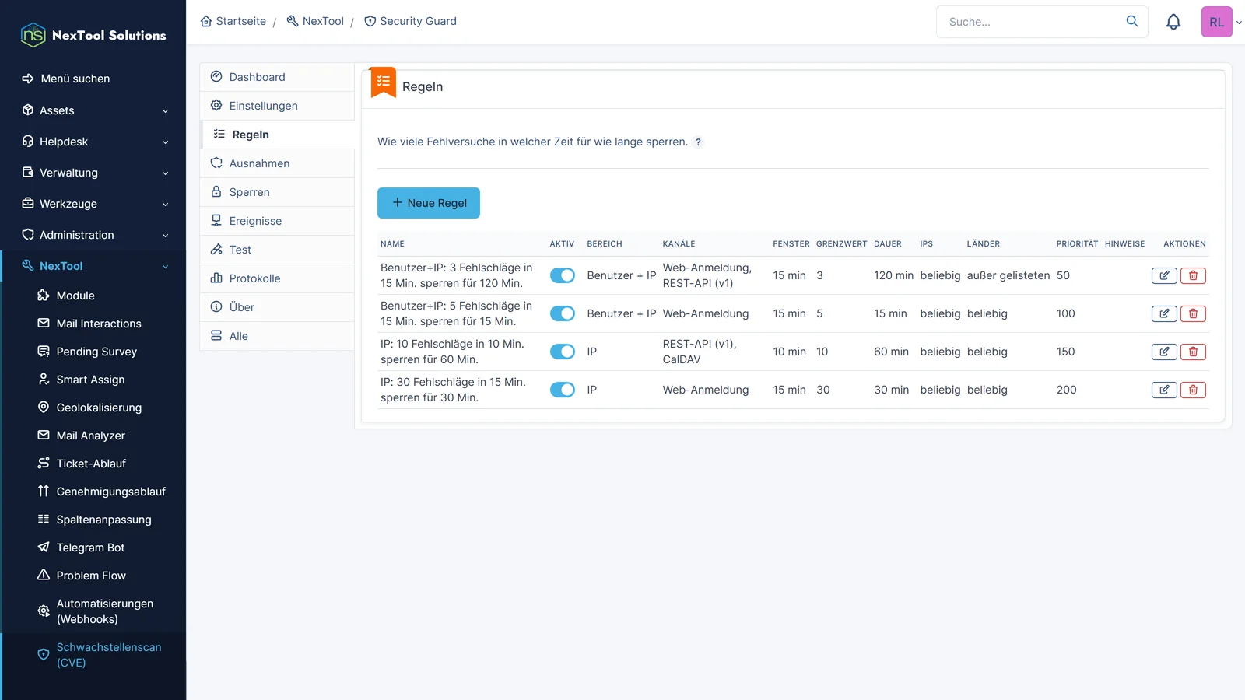Expand the Administration menu
Screen dimensions: 1245x700
[95, 235]
